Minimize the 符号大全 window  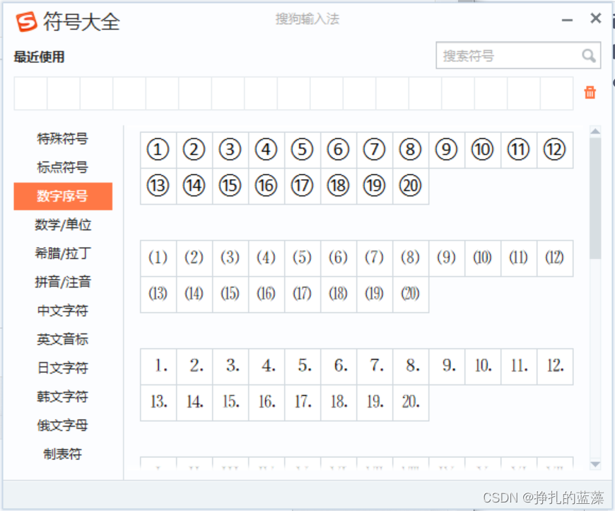567,20
